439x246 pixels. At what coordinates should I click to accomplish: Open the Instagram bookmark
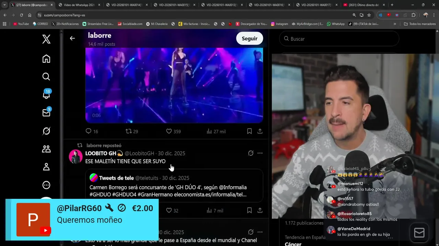[x=280, y=24]
